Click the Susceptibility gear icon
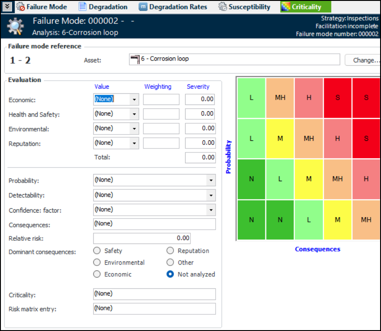The height and width of the screenshot is (331, 381). coord(223,7)
